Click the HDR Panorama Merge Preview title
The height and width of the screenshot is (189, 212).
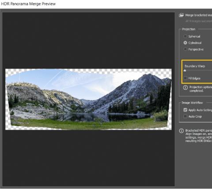click(x=28, y=4)
